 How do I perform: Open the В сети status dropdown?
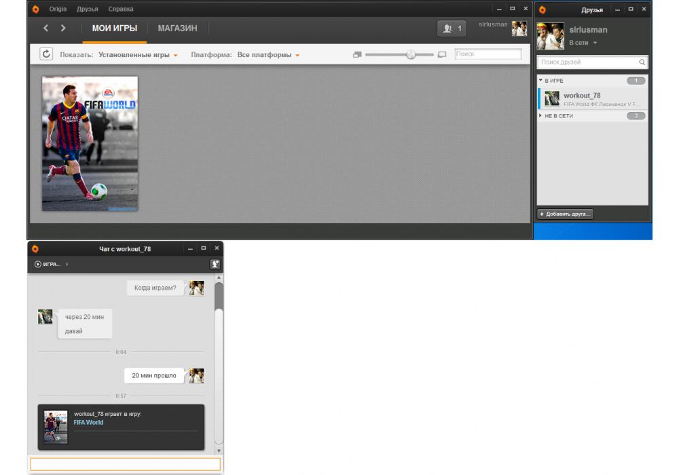583,43
